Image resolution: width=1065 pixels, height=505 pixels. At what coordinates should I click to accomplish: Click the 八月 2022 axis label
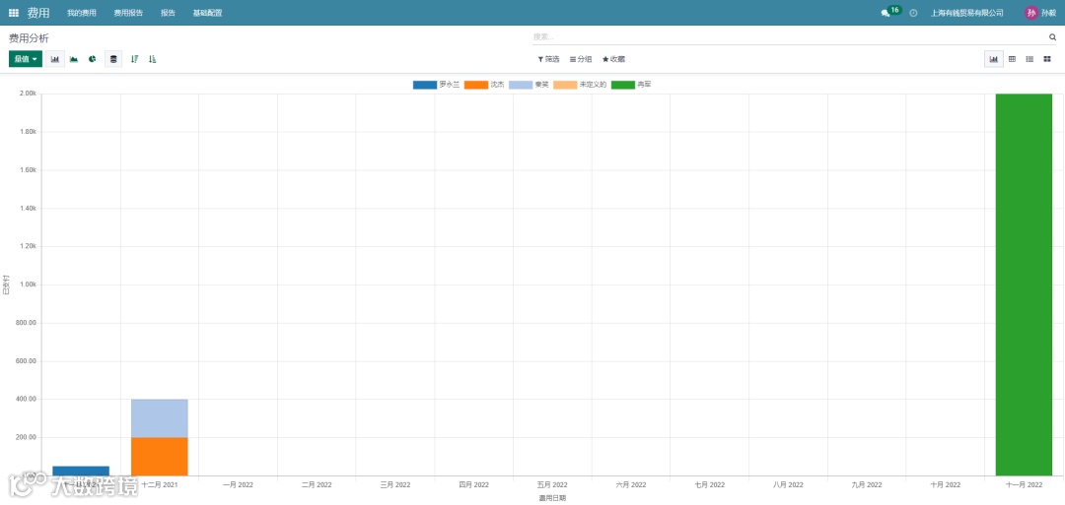click(x=788, y=484)
